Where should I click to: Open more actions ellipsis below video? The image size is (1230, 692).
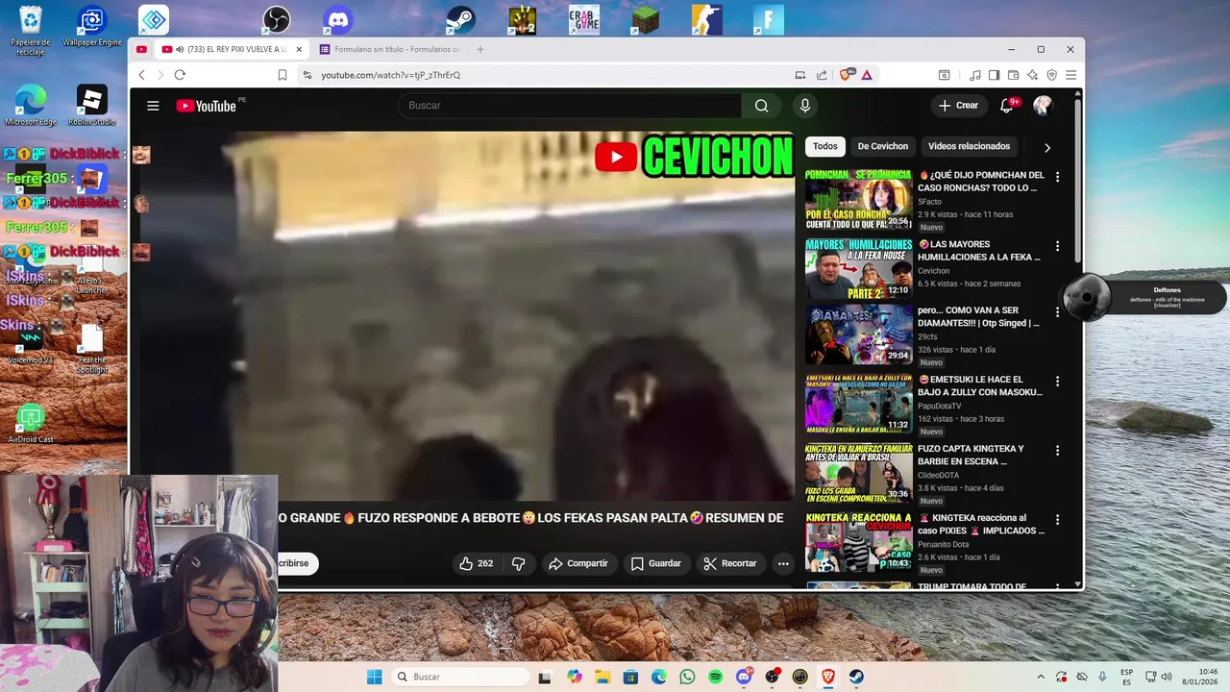[783, 563]
